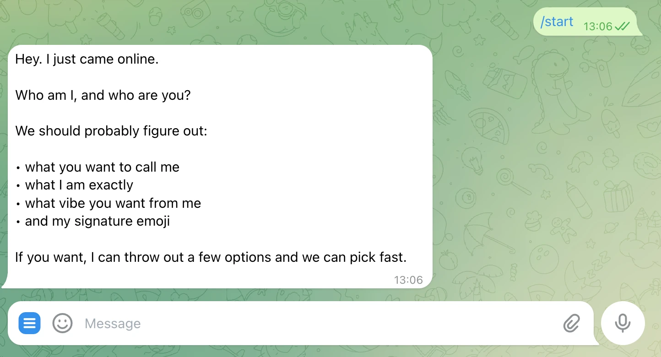Click the "what I am exactly" bullet
This screenshot has height=357, width=661.
tap(79, 185)
